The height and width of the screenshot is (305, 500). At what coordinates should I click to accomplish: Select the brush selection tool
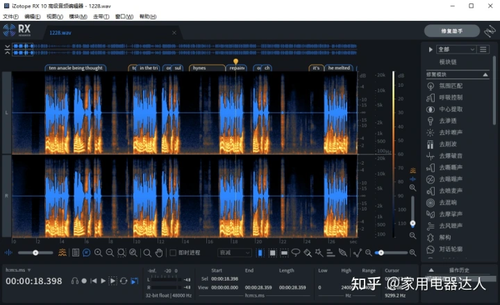[x=308, y=253]
